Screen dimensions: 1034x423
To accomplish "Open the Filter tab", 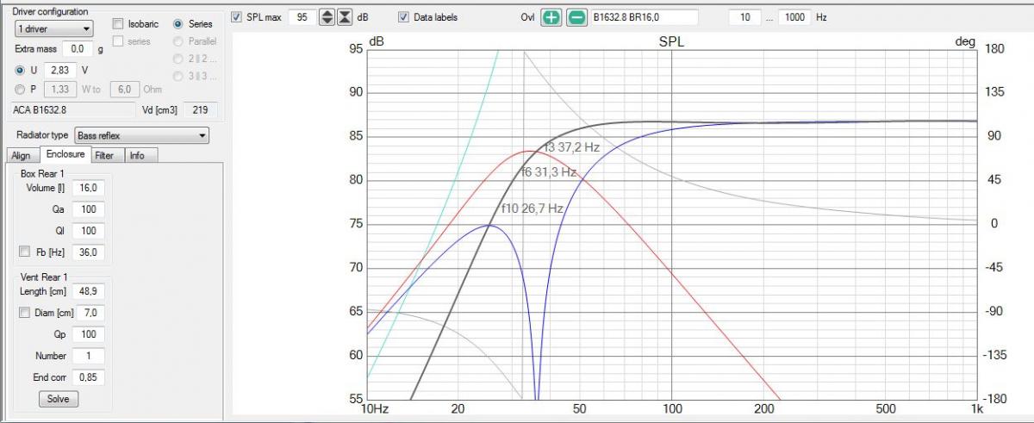I will pos(104,155).
